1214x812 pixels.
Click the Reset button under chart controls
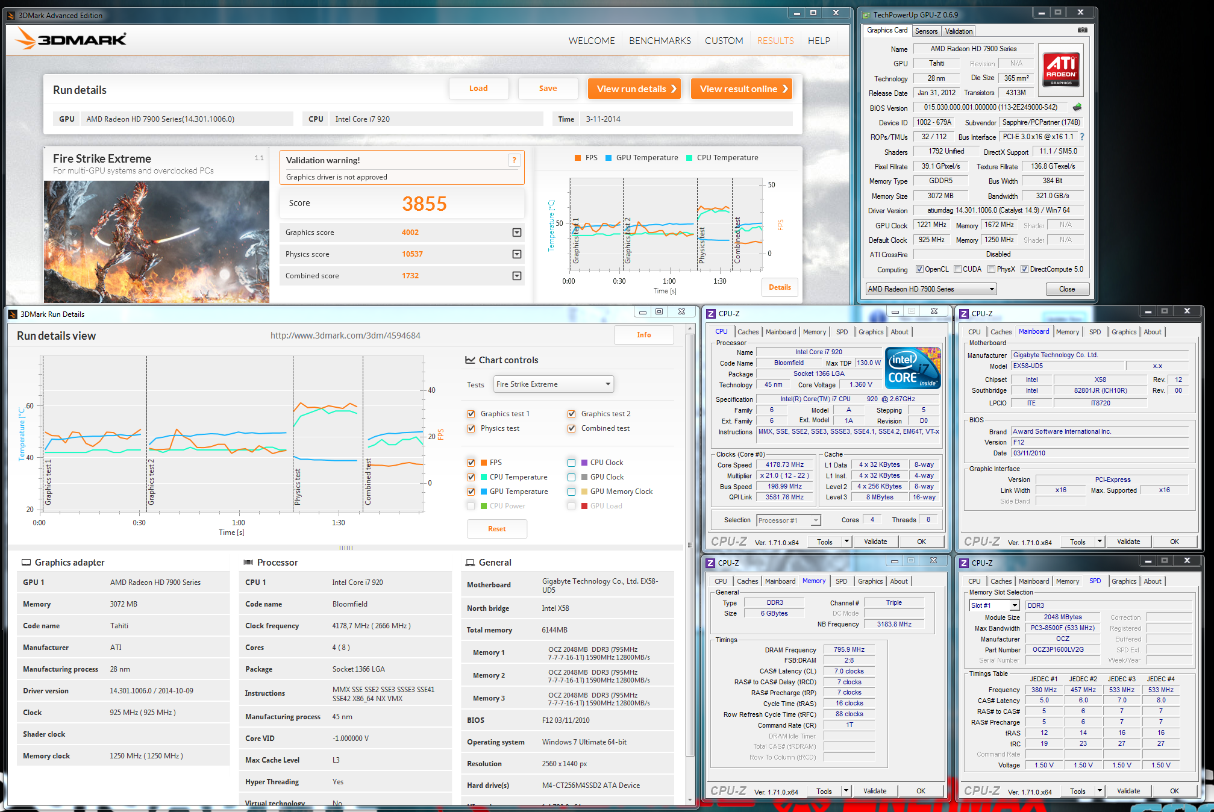point(496,529)
